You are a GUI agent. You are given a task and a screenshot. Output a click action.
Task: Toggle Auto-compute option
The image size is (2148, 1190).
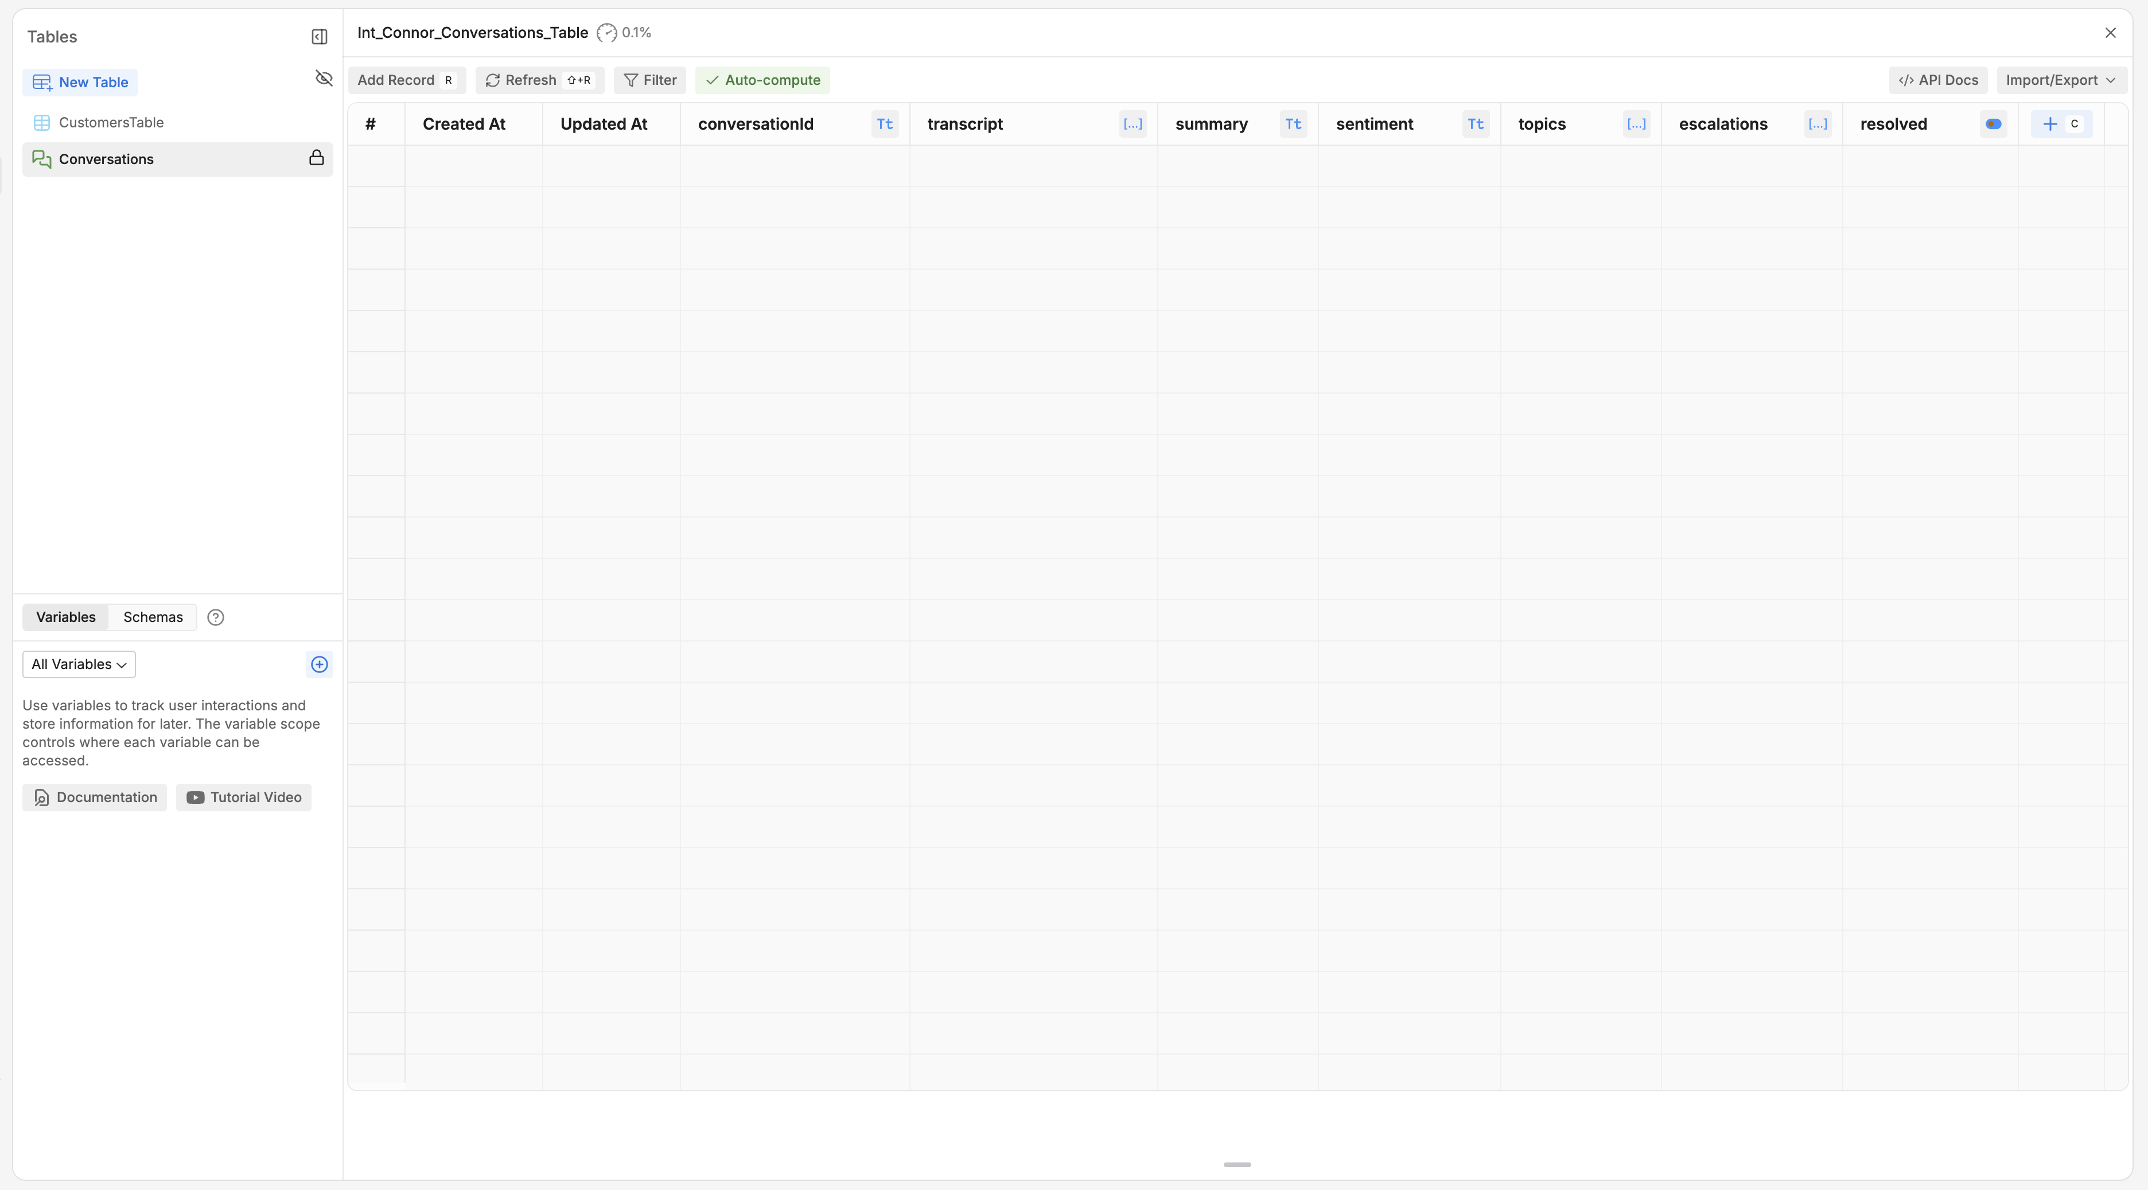762,80
